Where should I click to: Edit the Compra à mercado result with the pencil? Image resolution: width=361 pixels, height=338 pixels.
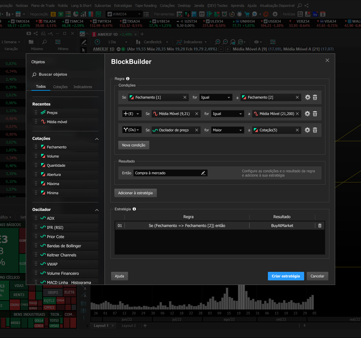point(203,173)
